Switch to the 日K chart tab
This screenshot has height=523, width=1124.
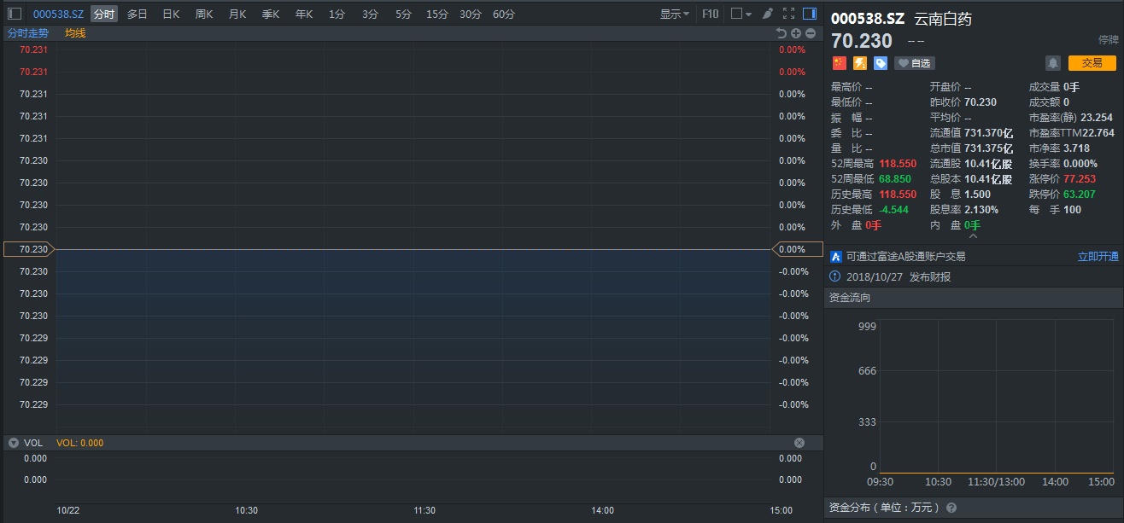tap(171, 14)
